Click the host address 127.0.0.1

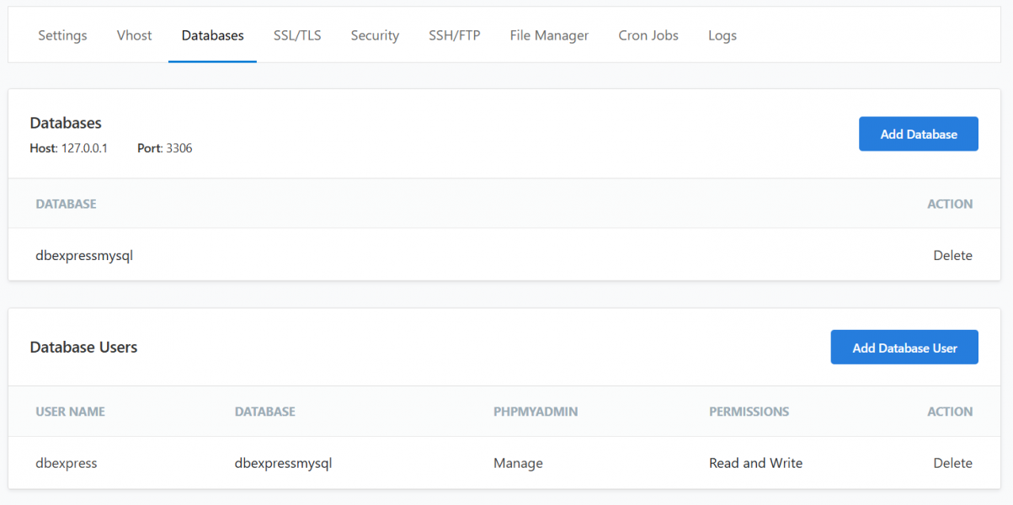point(84,148)
